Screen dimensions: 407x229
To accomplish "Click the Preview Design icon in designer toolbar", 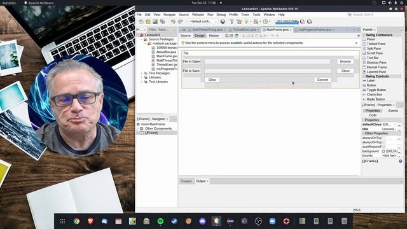I will [237, 36].
